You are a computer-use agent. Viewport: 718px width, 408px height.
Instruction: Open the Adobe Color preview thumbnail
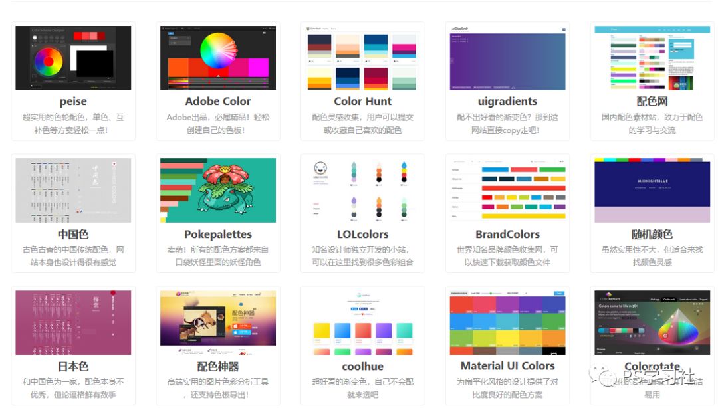click(218, 58)
